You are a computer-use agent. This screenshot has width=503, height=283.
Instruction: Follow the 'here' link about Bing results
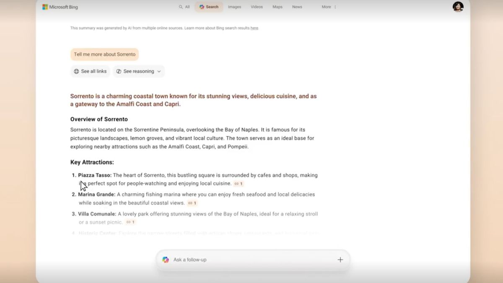(x=254, y=28)
